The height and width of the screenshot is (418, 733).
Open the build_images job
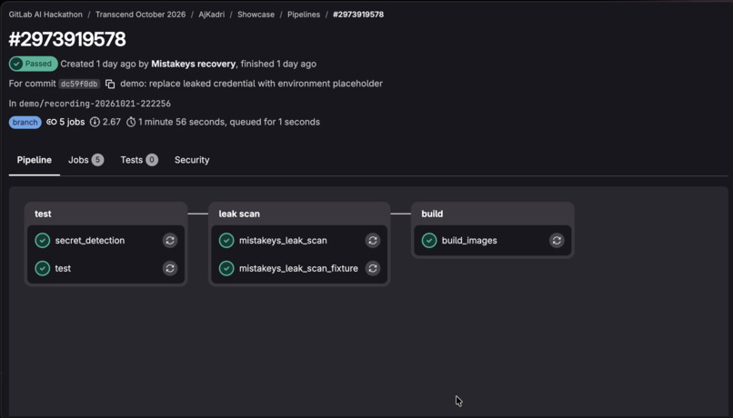(x=469, y=241)
